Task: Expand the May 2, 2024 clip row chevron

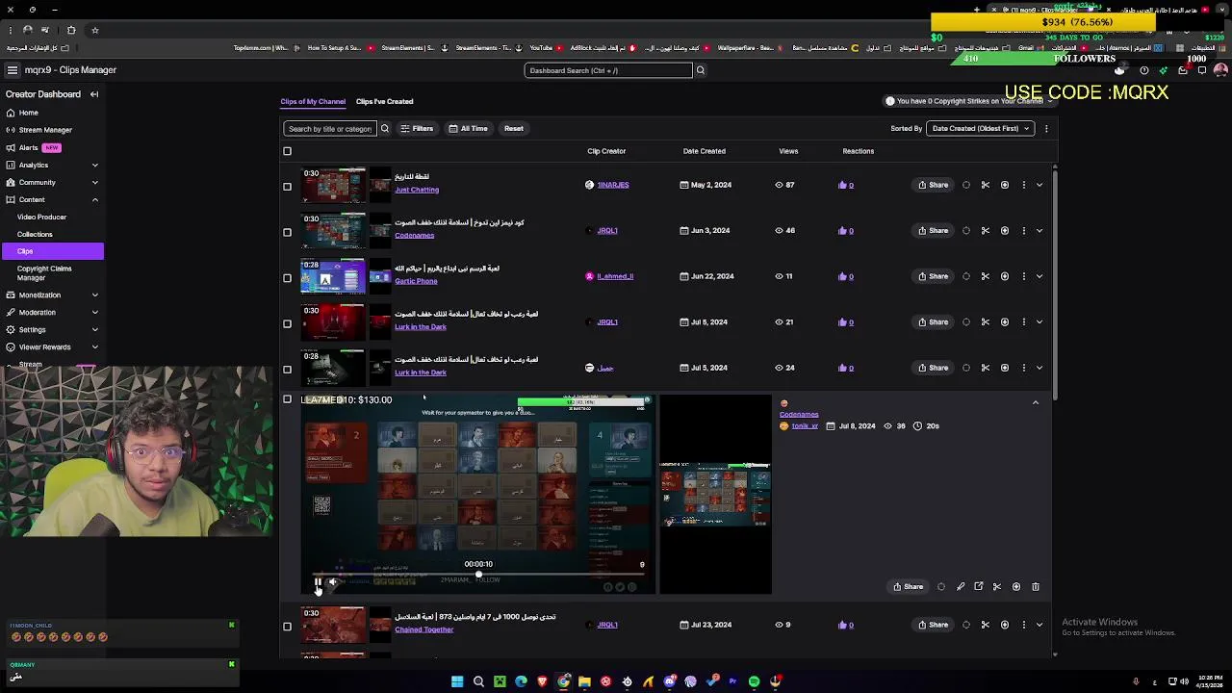Action: [1039, 185]
